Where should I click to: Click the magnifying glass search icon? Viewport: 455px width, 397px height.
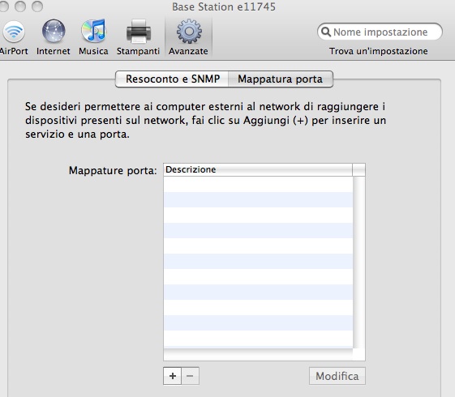(x=326, y=32)
